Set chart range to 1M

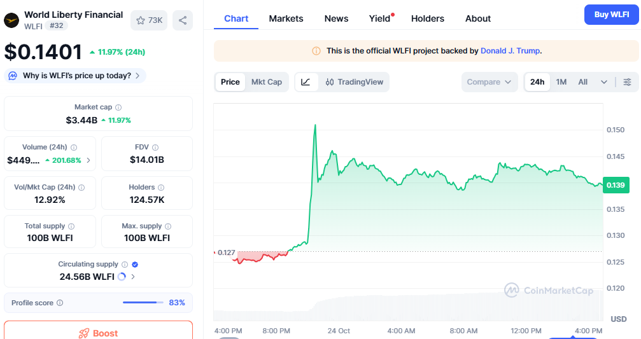561,82
